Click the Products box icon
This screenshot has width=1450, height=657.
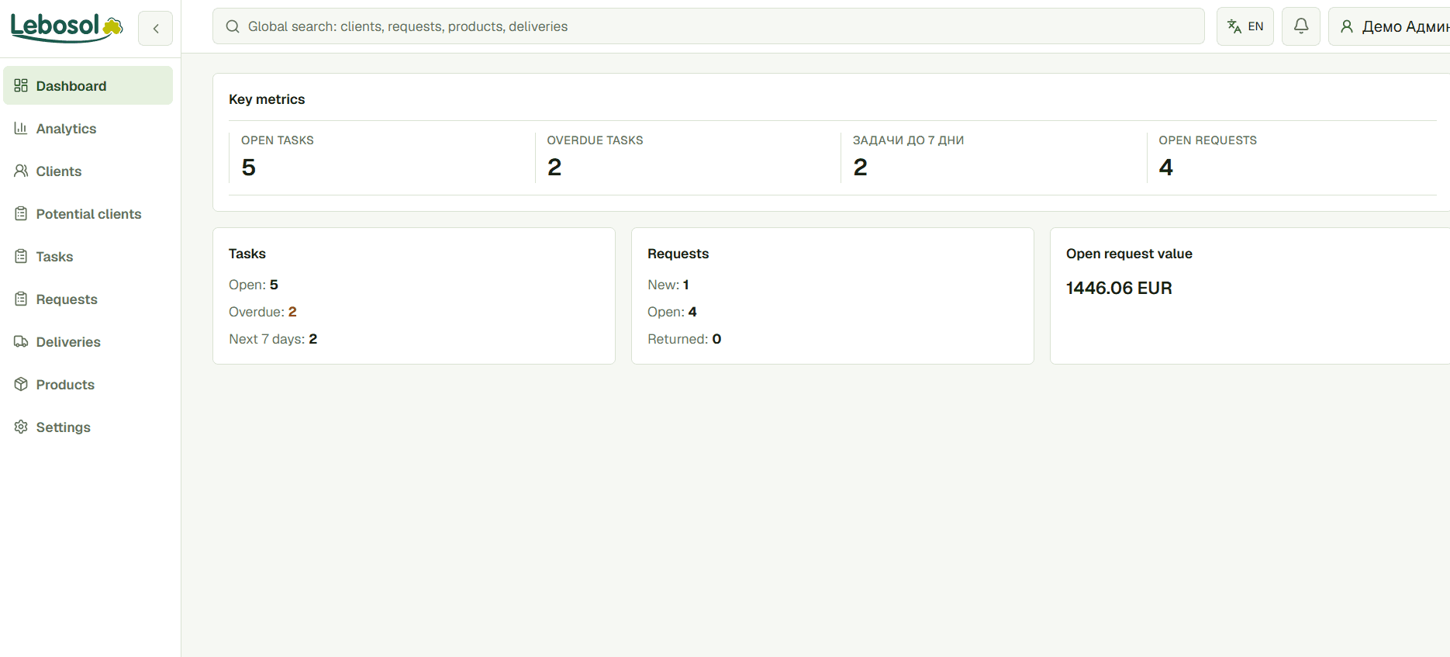tap(21, 384)
